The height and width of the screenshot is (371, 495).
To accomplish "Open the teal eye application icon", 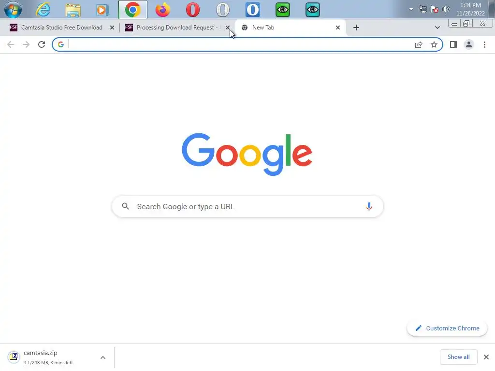I will point(313,10).
